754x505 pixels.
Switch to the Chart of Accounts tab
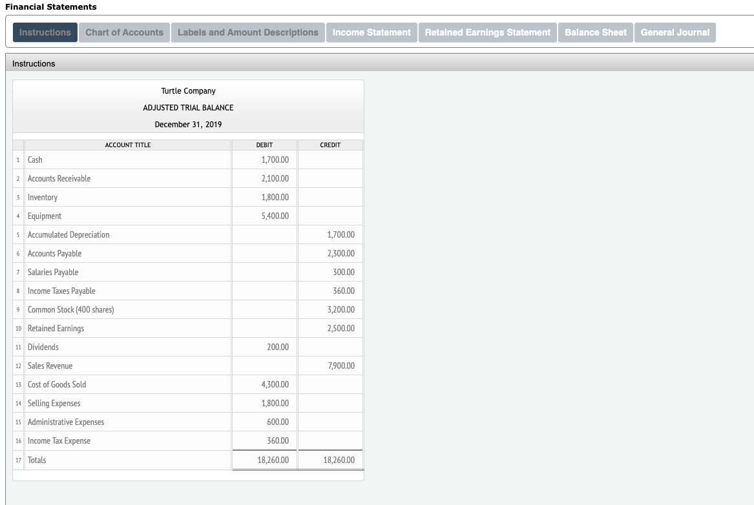[x=124, y=32]
